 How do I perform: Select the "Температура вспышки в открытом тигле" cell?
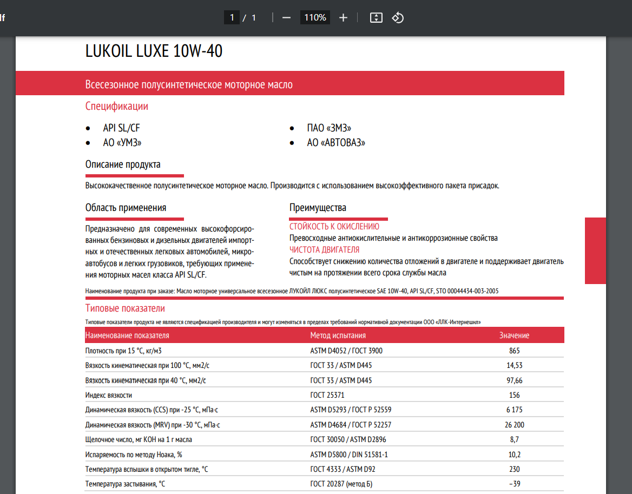pos(147,470)
